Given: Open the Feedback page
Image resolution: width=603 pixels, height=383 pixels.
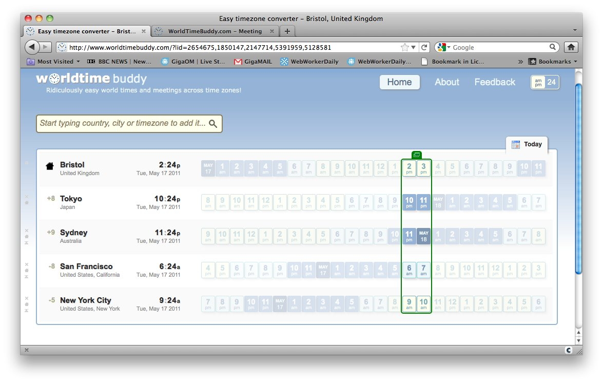Looking at the screenshot, I should point(495,82).
